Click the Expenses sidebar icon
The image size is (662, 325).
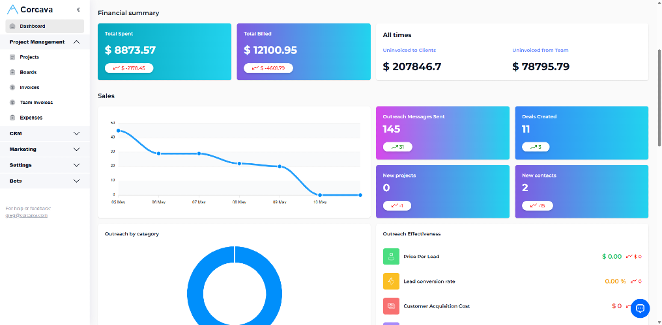point(12,118)
